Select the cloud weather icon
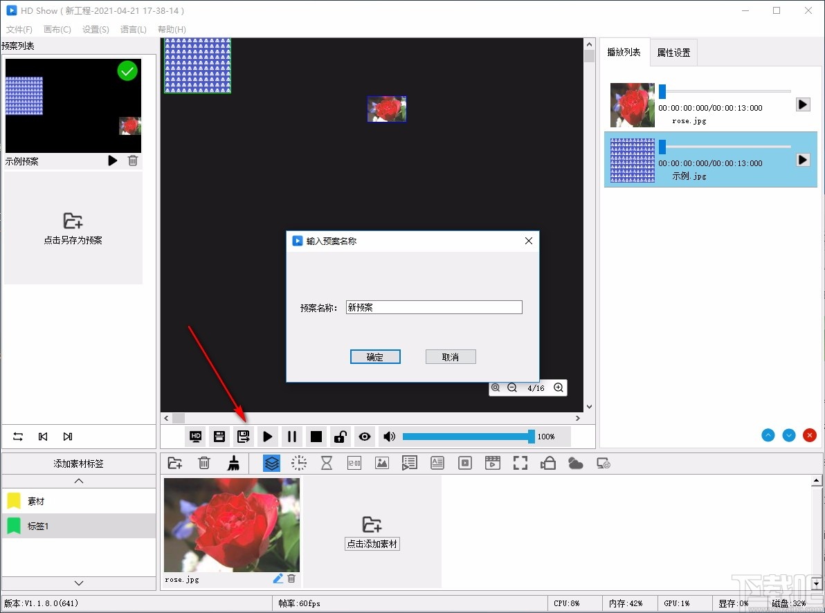 tap(575, 463)
